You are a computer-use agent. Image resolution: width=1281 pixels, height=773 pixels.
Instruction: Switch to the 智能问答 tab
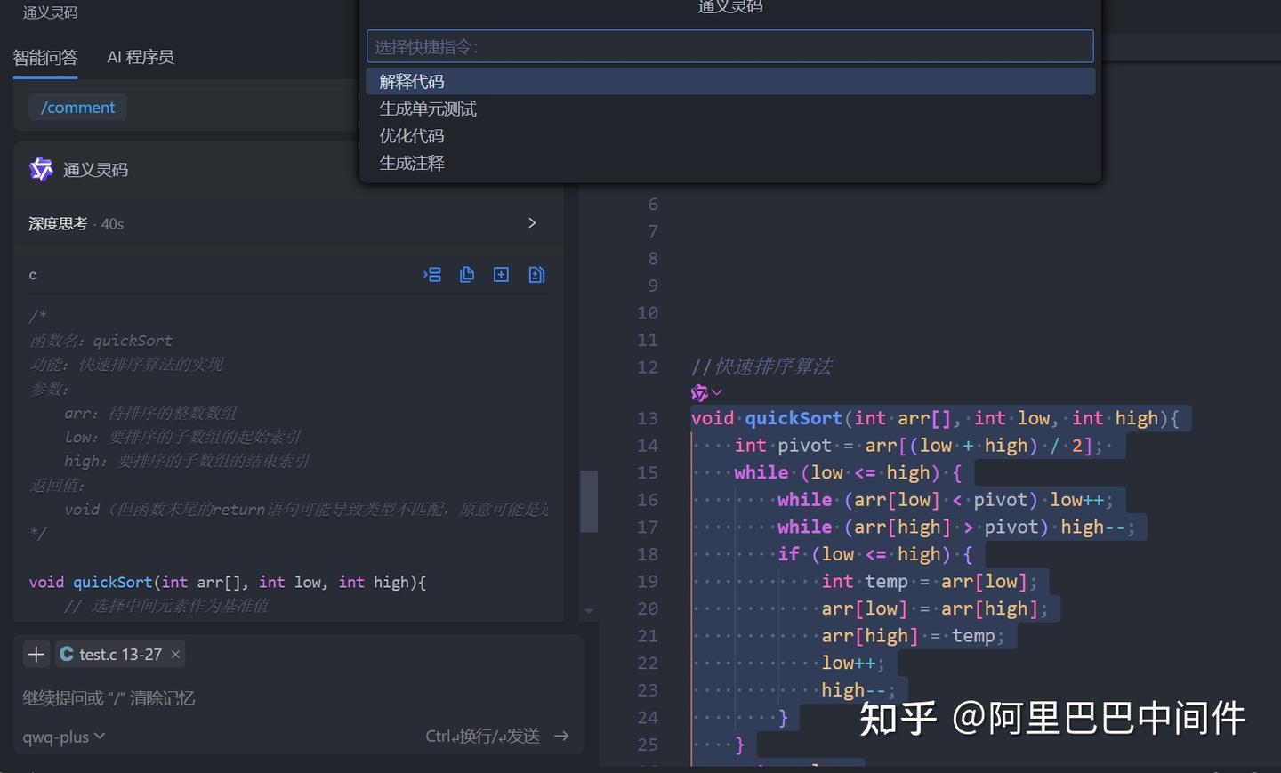pos(45,57)
